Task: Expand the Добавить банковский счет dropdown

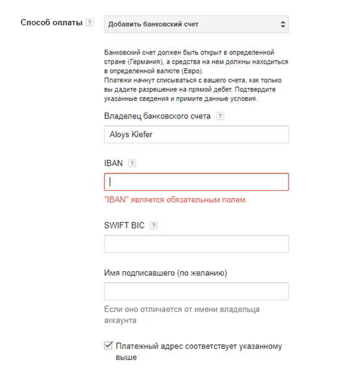Action: click(196, 24)
